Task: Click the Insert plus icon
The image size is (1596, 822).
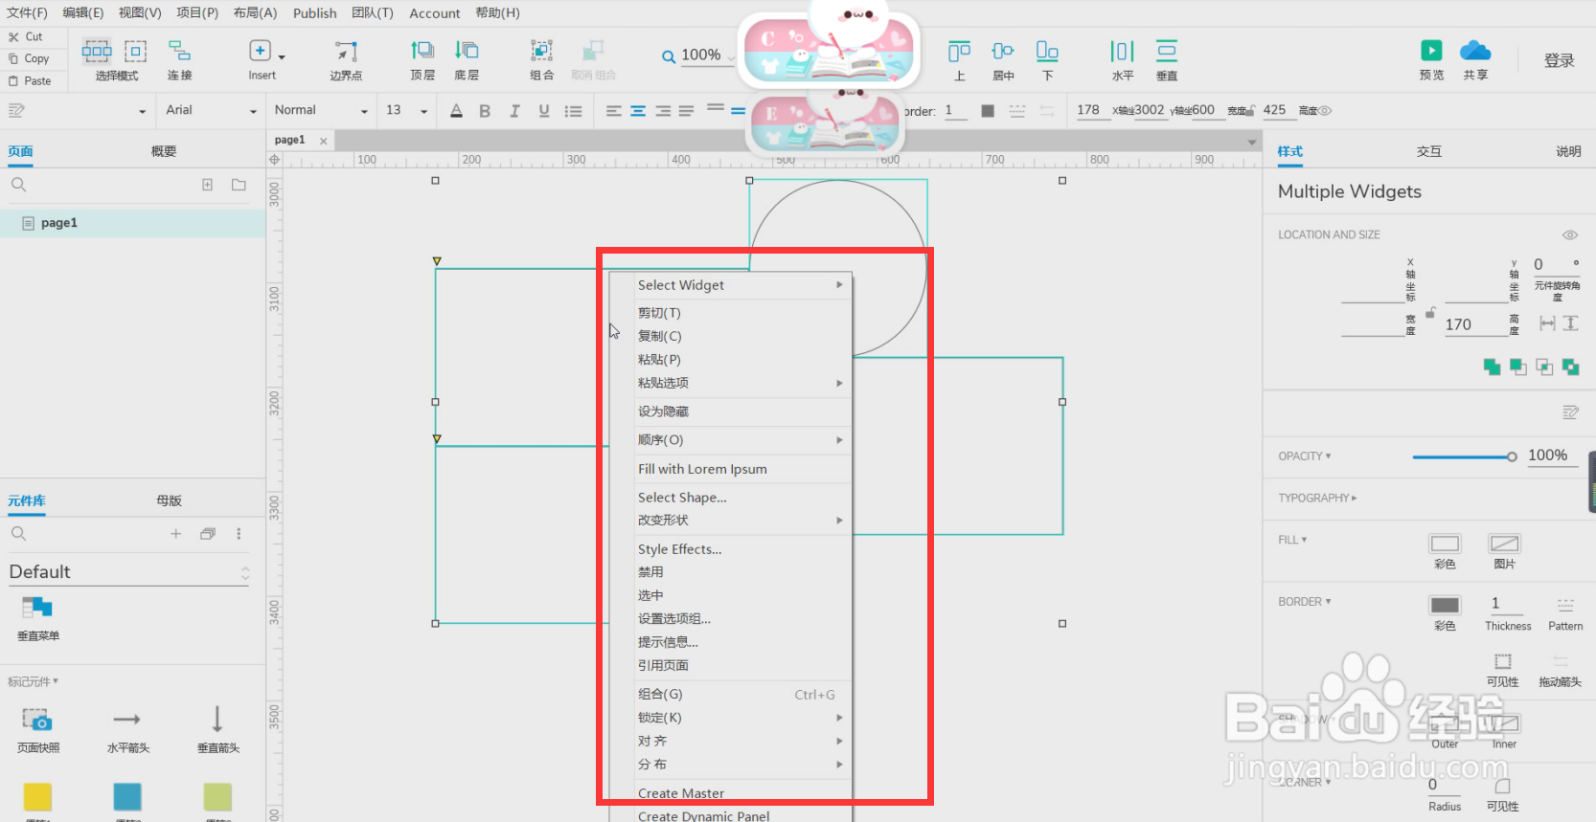Action: point(260,50)
